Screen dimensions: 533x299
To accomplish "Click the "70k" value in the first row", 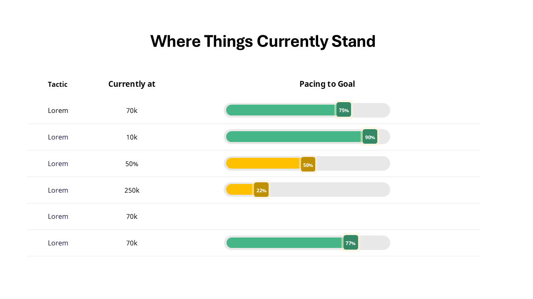I will [132, 110].
